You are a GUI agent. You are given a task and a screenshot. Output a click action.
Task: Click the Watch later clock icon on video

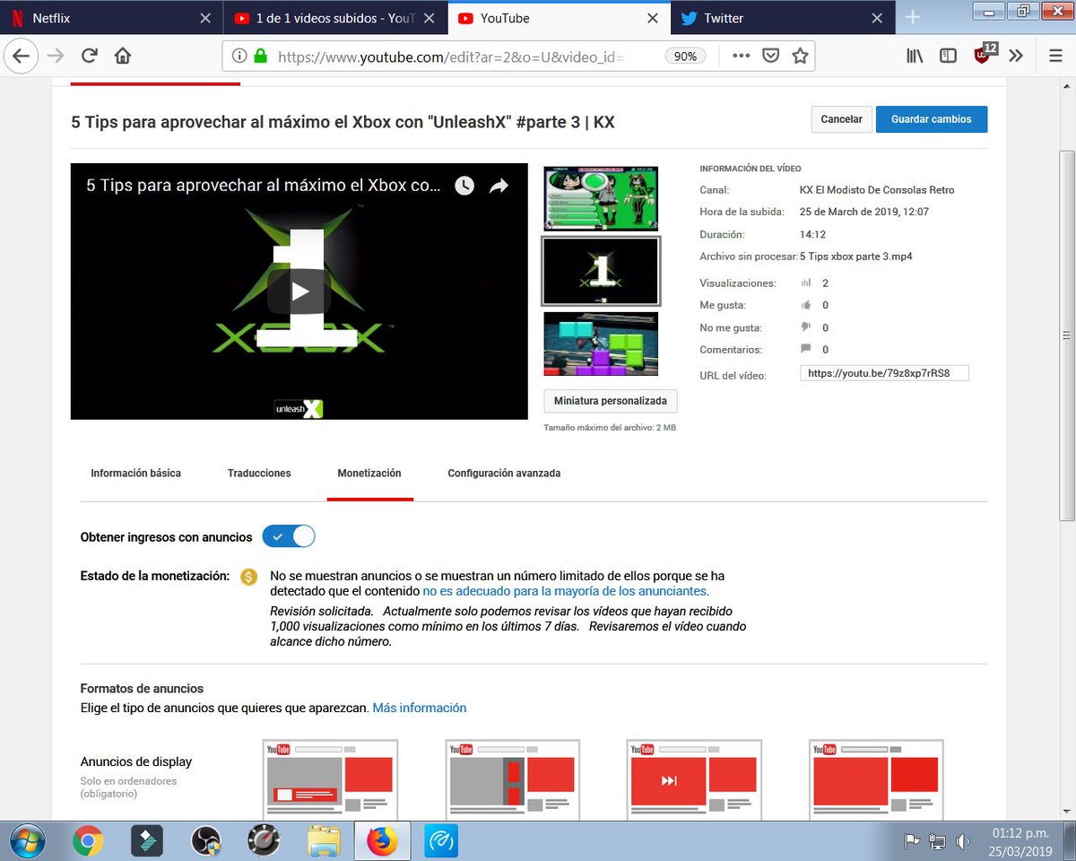[x=464, y=186]
